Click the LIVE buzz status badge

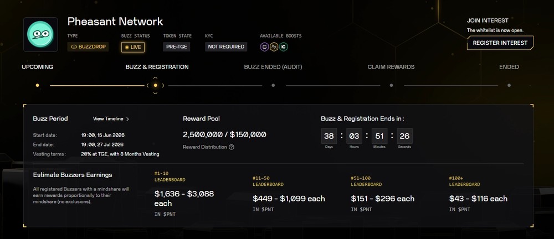point(133,47)
